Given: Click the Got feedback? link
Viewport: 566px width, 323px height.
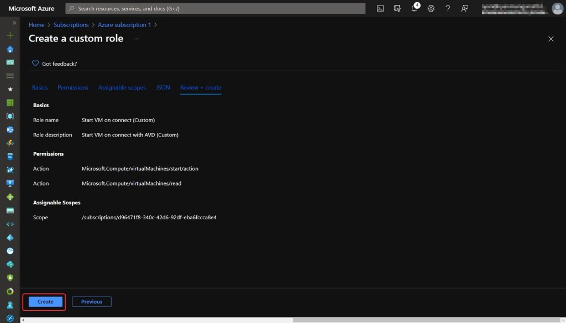Looking at the screenshot, I should pos(60,64).
